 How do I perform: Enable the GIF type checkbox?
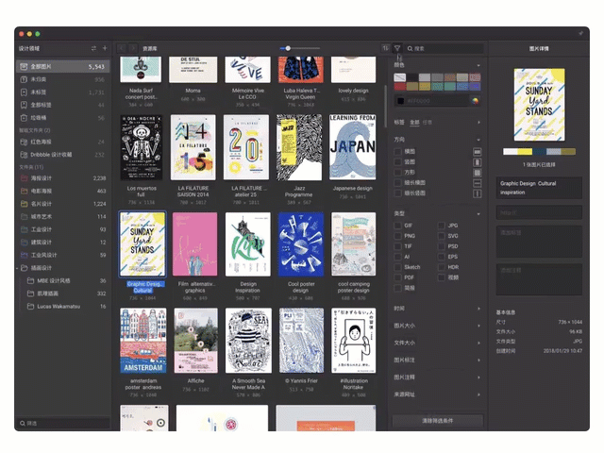point(398,226)
